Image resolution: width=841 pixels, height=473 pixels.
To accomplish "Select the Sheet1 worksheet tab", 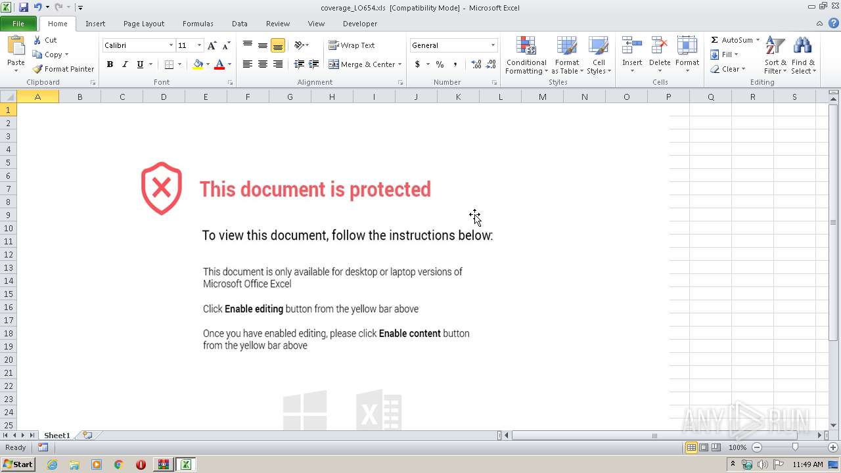I will (57, 436).
